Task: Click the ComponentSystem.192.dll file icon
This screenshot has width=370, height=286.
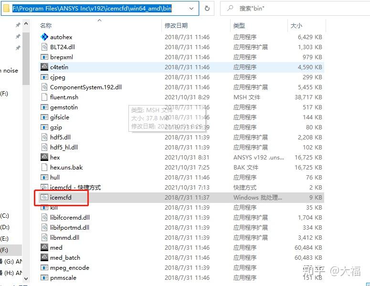Action: [x=44, y=87]
